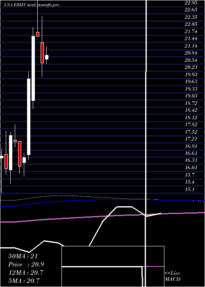Click the 'USA EBMT mail.munafa.pro' chart title
This screenshot has width=205, height=287.
(x=32, y=5)
